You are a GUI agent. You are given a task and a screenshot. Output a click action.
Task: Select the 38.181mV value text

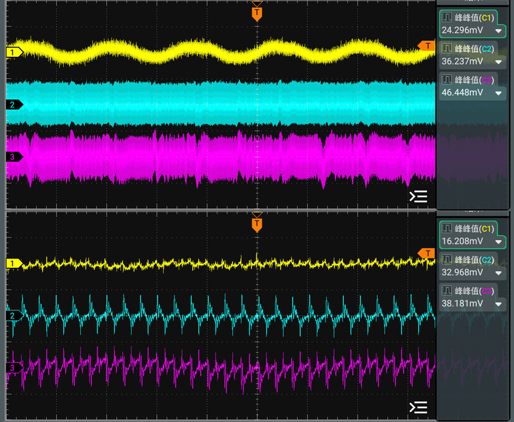(x=462, y=303)
